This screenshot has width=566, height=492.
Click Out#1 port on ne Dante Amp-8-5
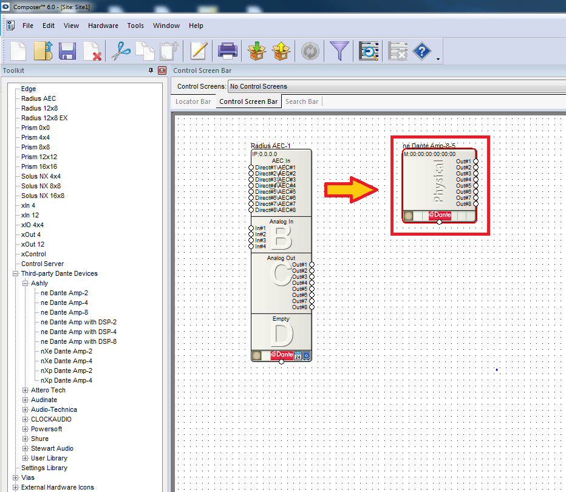point(476,162)
